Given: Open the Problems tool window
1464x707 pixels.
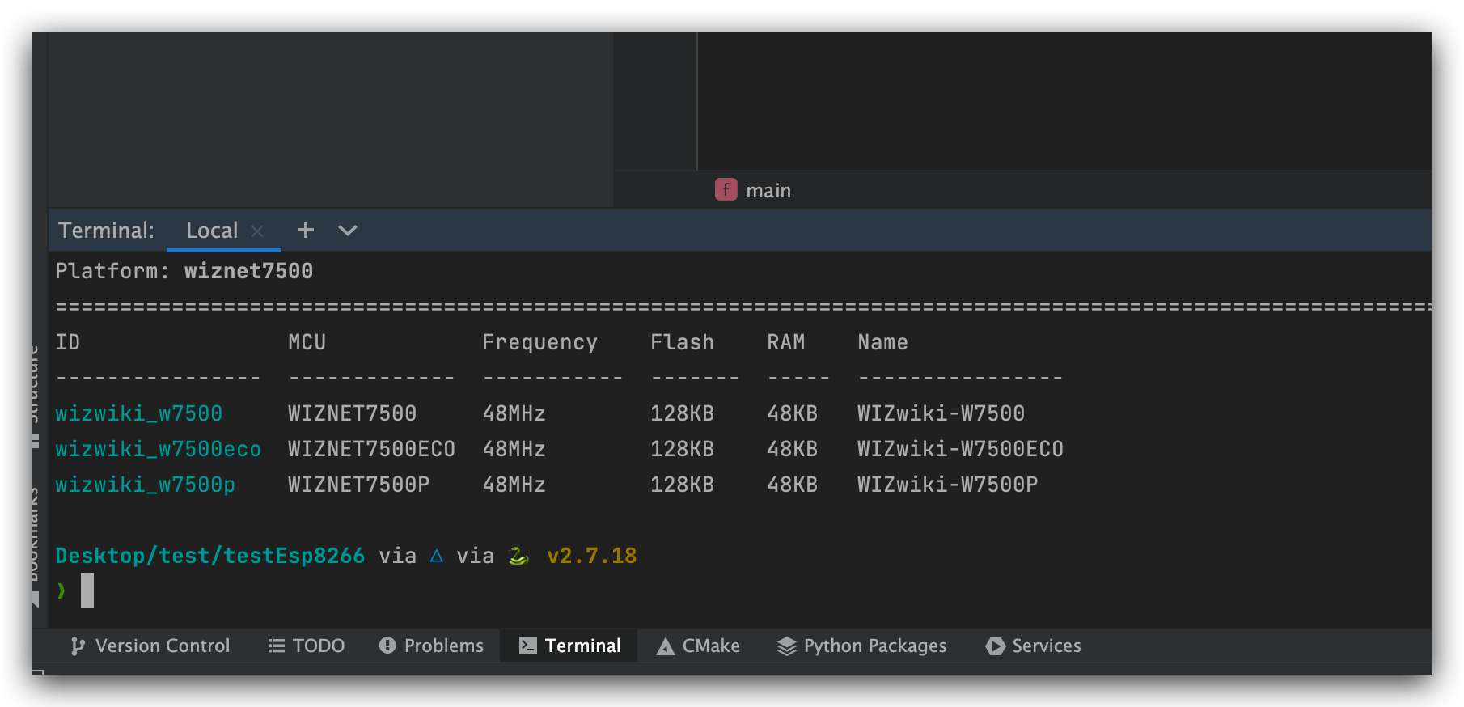Looking at the screenshot, I should (x=431, y=646).
